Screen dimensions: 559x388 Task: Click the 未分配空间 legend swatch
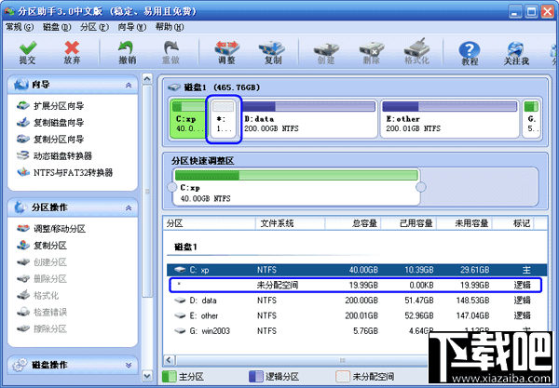pyautogui.click(x=343, y=377)
